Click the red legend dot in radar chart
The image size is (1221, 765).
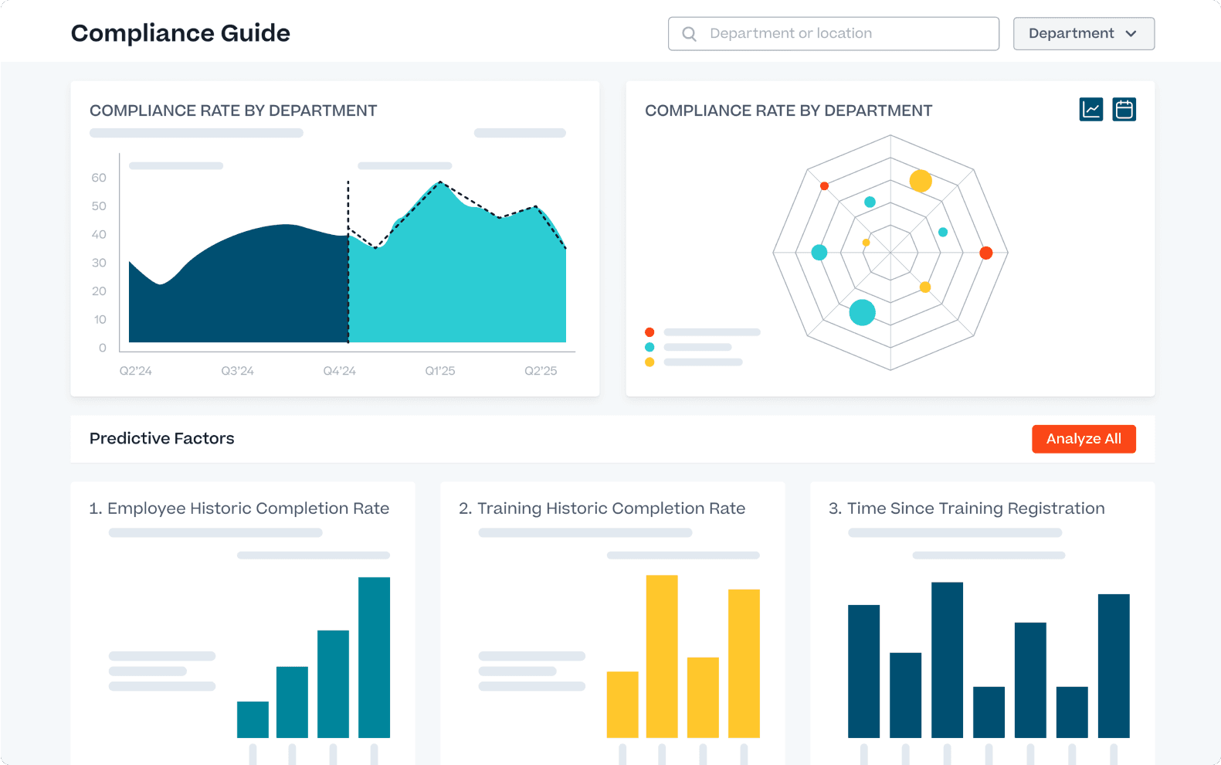pyautogui.click(x=650, y=332)
